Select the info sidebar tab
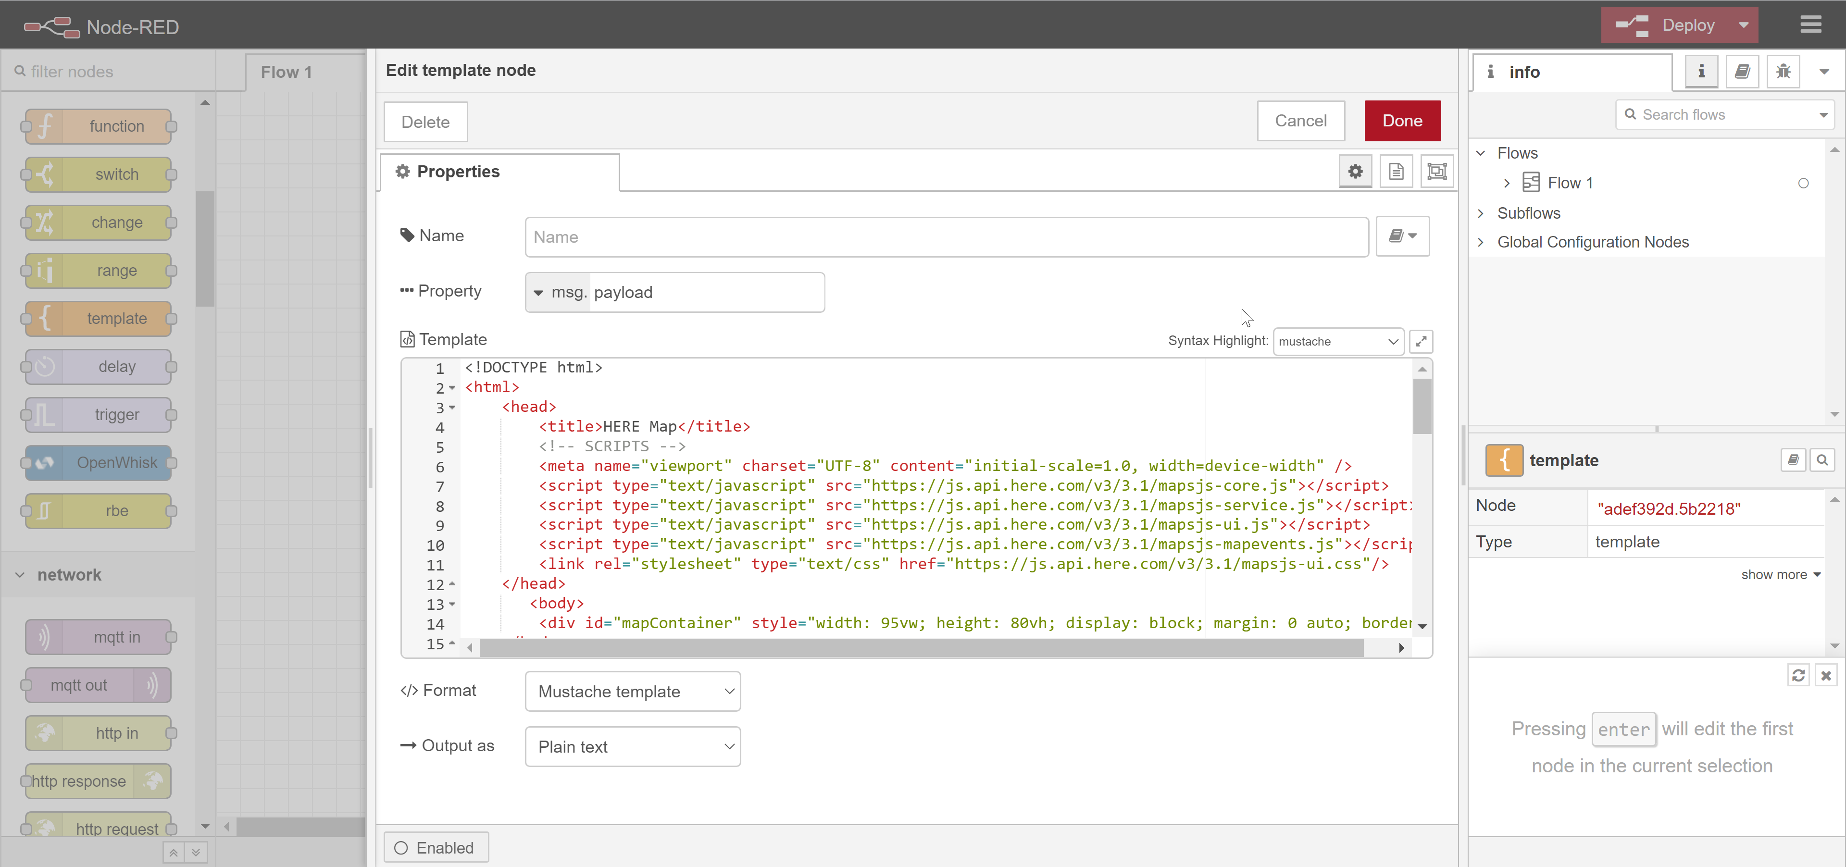This screenshot has height=867, width=1846. (1573, 72)
